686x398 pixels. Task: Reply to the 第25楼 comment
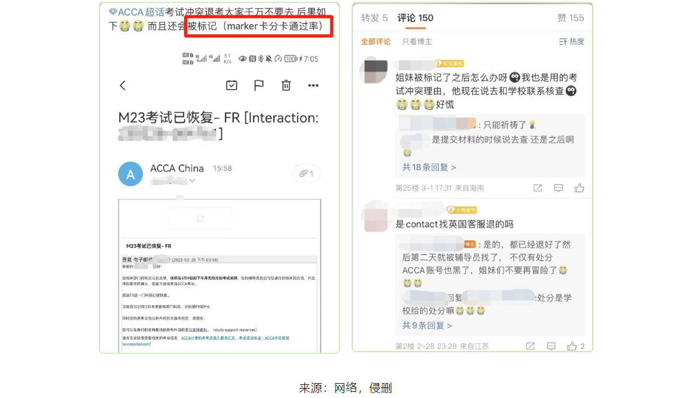coord(558,188)
